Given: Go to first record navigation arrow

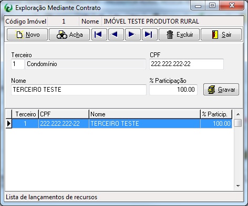Looking at the screenshot, I should [x=99, y=35].
